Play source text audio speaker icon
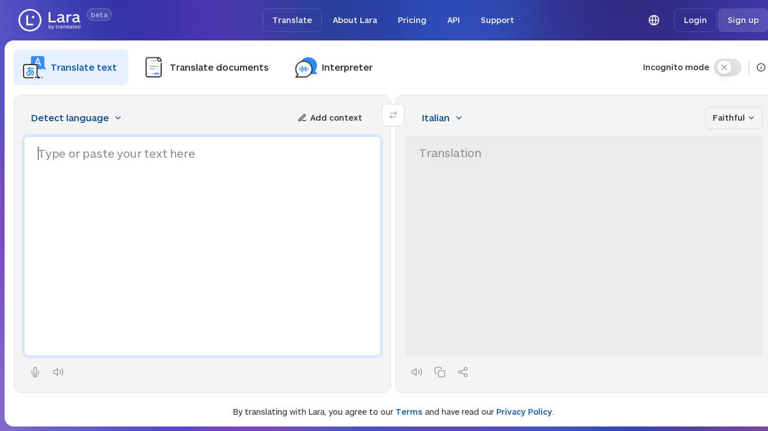The width and height of the screenshot is (768, 431). click(58, 372)
